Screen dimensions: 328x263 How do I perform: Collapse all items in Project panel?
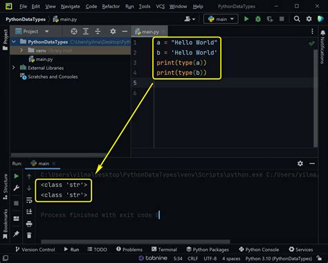coord(98,31)
